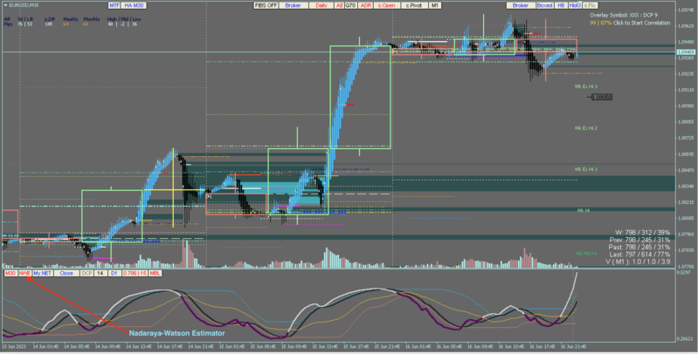Image resolution: width=698 pixels, height=354 pixels.
Task: Toggle the AE button
Action: point(340,5)
